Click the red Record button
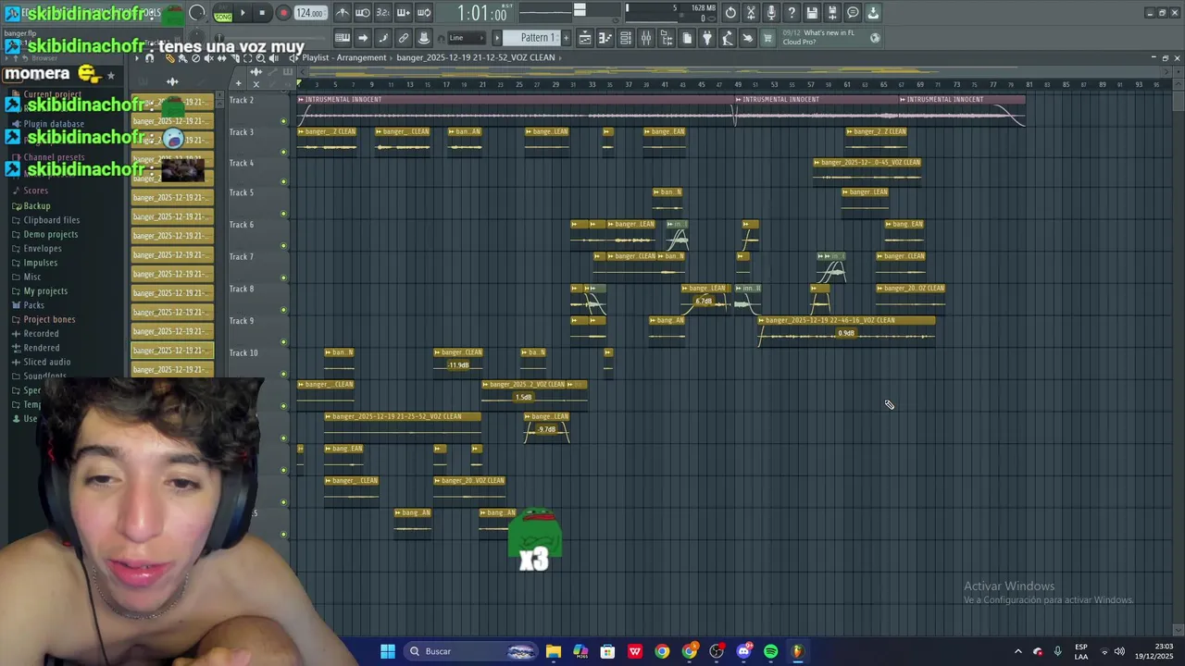This screenshot has height=666, width=1185. (283, 13)
